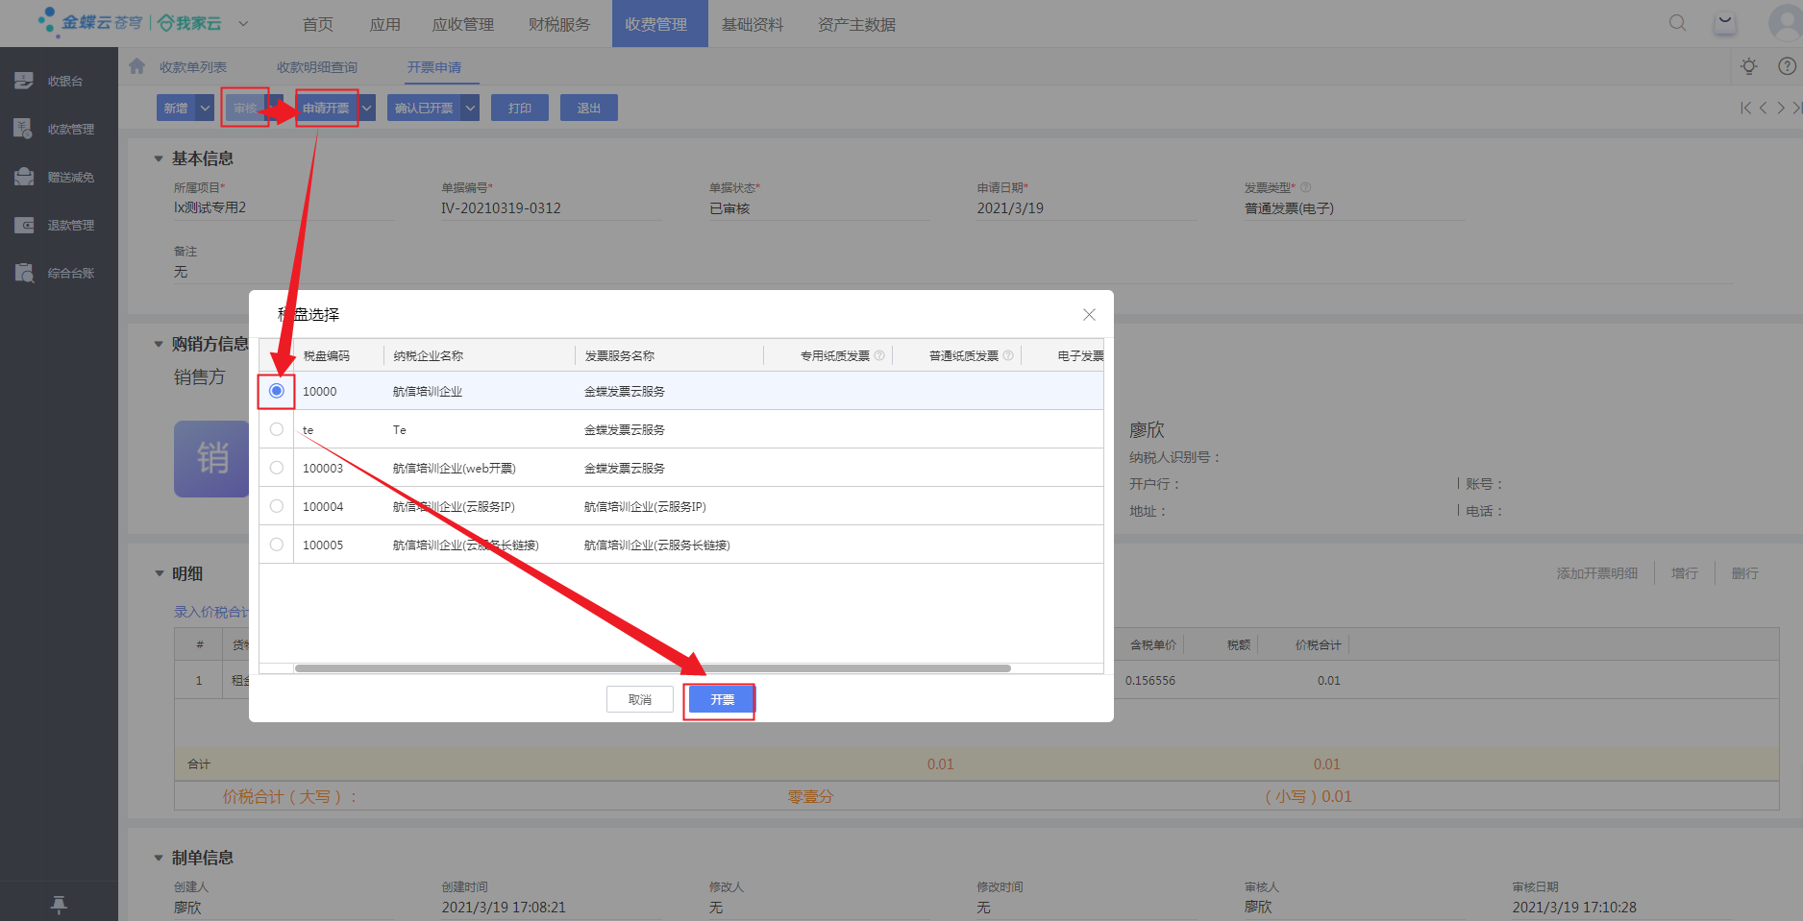Click 取消 in the tax disk dialog
The height and width of the screenshot is (921, 1803).
click(640, 699)
